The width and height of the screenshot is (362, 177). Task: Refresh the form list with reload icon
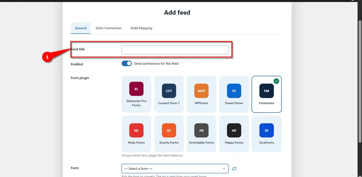(234, 169)
